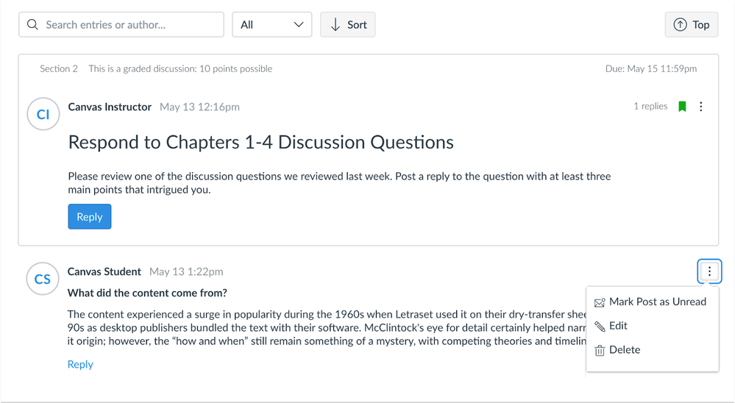The image size is (735, 403).
Task: Click the CS student avatar
Action: 43,279
